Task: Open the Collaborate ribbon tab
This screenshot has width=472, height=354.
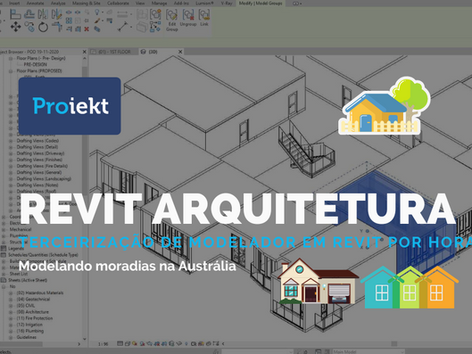Action: coord(118,4)
